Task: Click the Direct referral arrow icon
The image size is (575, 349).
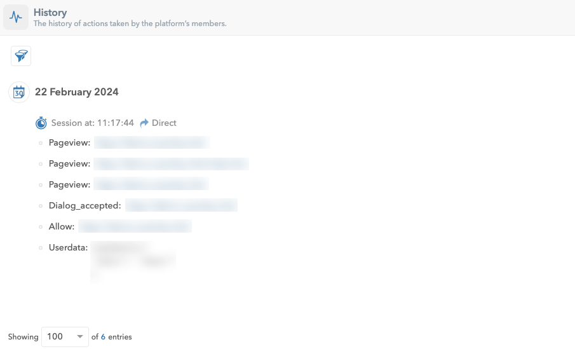Action: coord(144,123)
